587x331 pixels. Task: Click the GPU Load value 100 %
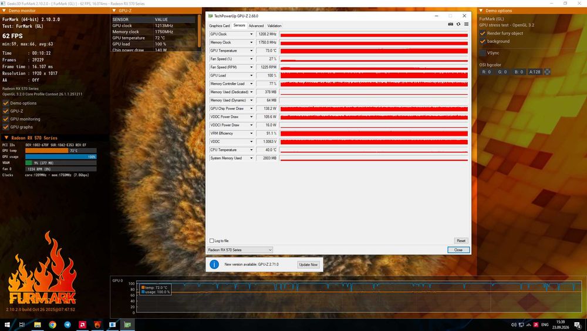click(267, 75)
